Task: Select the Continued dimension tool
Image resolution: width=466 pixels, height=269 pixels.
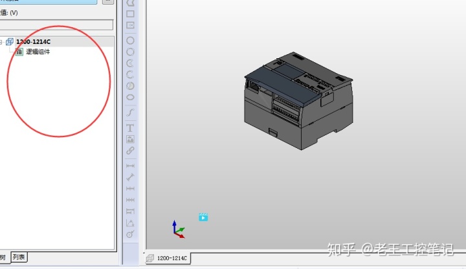Action: pos(130,189)
